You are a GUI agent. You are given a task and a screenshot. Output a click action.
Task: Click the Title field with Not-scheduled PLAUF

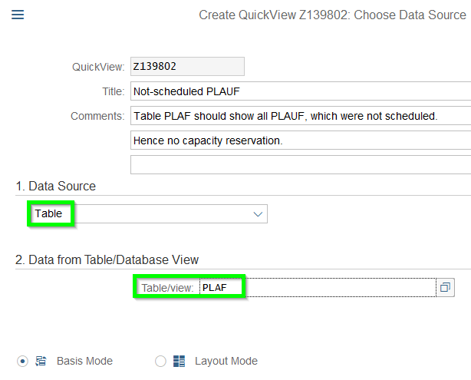299,91
